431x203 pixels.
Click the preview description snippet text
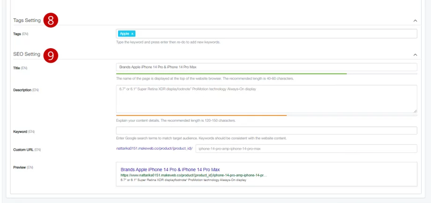(x=183, y=180)
